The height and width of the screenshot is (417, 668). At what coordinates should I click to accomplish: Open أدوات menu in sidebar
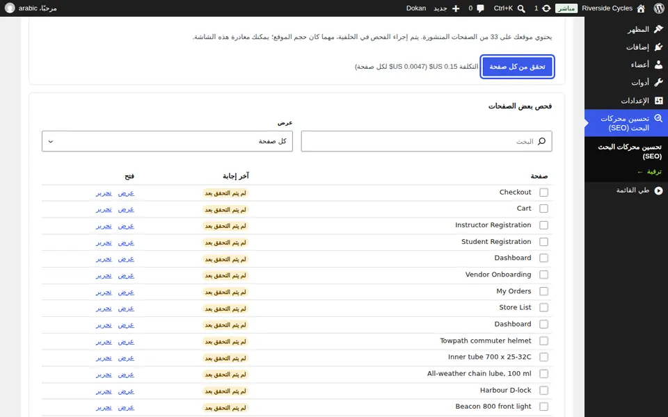click(x=626, y=83)
